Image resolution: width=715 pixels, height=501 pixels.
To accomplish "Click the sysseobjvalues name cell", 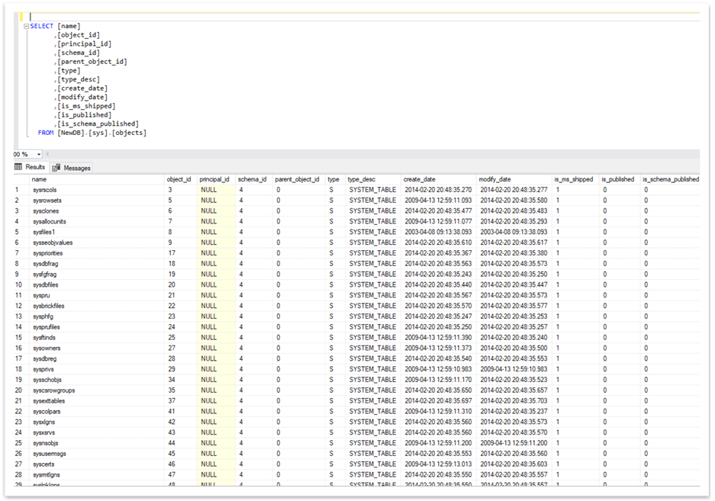I will [98, 242].
